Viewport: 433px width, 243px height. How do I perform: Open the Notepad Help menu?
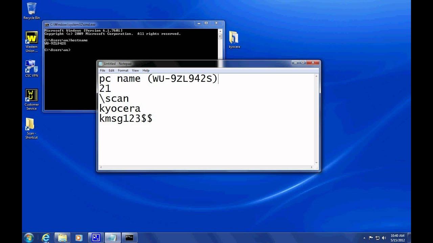(146, 71)
